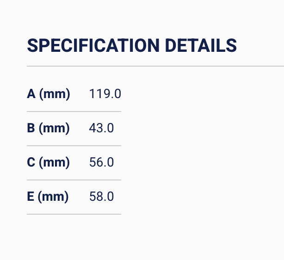Select the E (mm) label
This screenshot has width=284, height=260.
(x=48, y=197)
